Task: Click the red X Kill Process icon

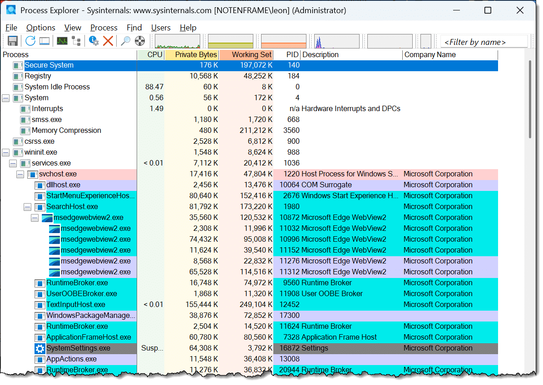Action: coord(108,41)
